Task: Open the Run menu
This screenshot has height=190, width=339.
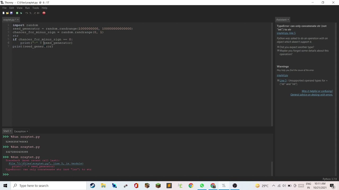Action: [x=28, y=8]
